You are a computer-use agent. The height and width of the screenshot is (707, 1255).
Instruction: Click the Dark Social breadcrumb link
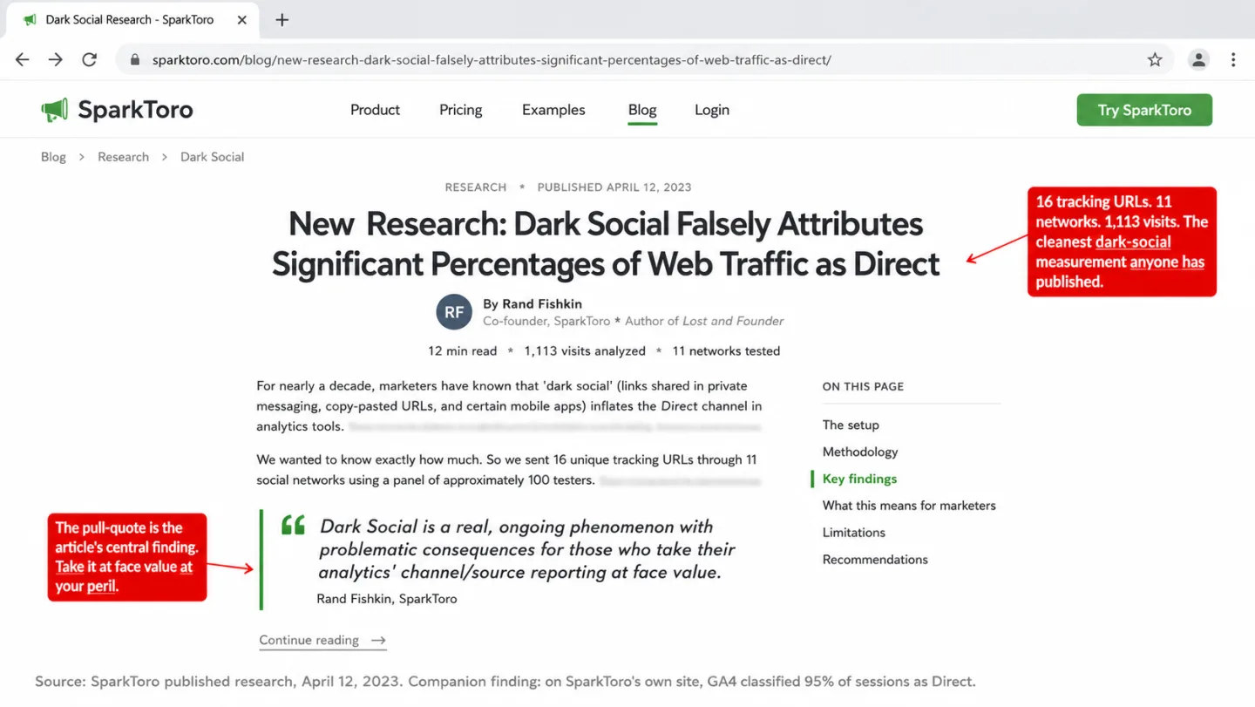[212, 157]
